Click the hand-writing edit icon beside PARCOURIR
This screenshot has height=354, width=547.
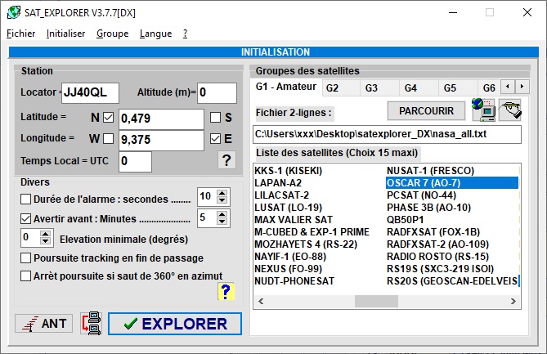(509, 110)
